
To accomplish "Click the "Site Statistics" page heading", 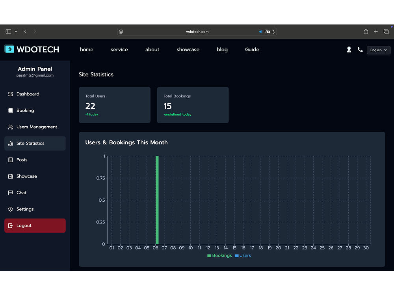I will click(x=96, y=75).
